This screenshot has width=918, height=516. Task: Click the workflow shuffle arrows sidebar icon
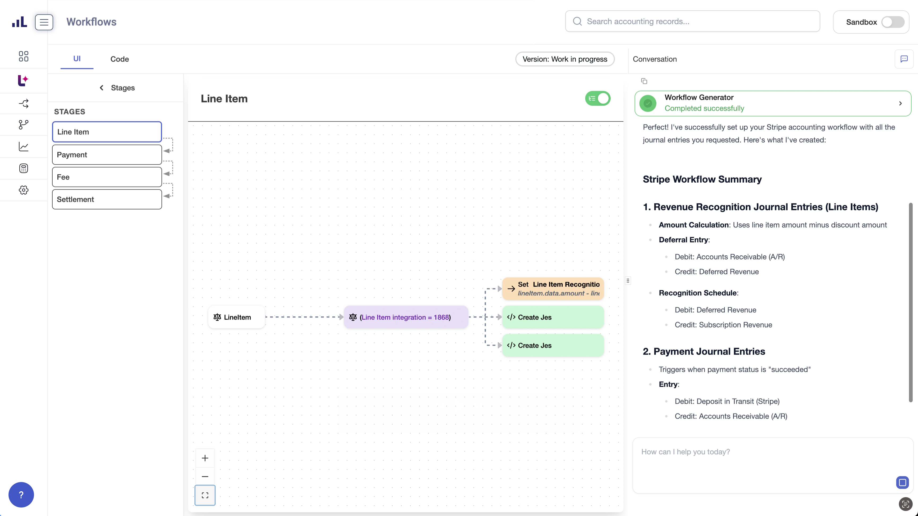24,104
